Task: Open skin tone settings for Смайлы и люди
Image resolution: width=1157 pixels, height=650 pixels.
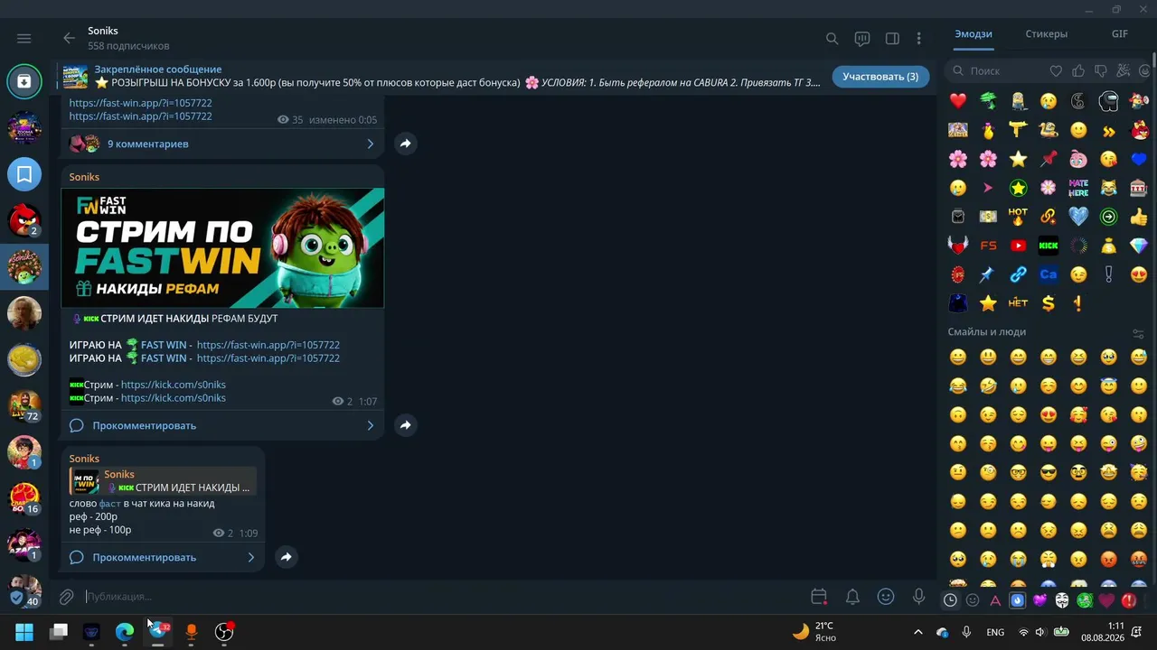Action: tap(1138, 333)
